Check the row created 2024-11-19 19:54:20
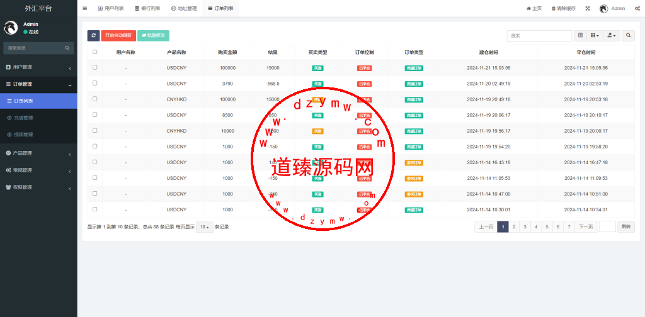 pos(95,146)
